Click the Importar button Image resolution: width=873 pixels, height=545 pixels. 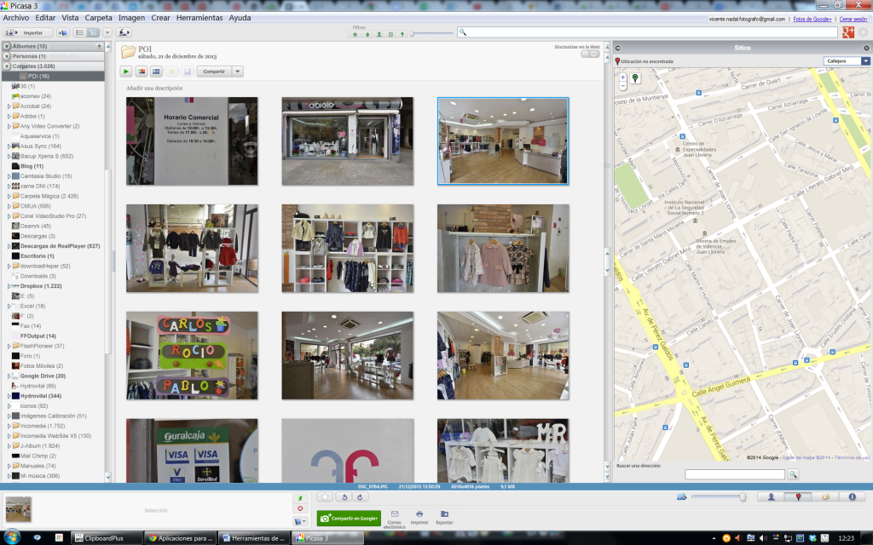coord(28,33)
